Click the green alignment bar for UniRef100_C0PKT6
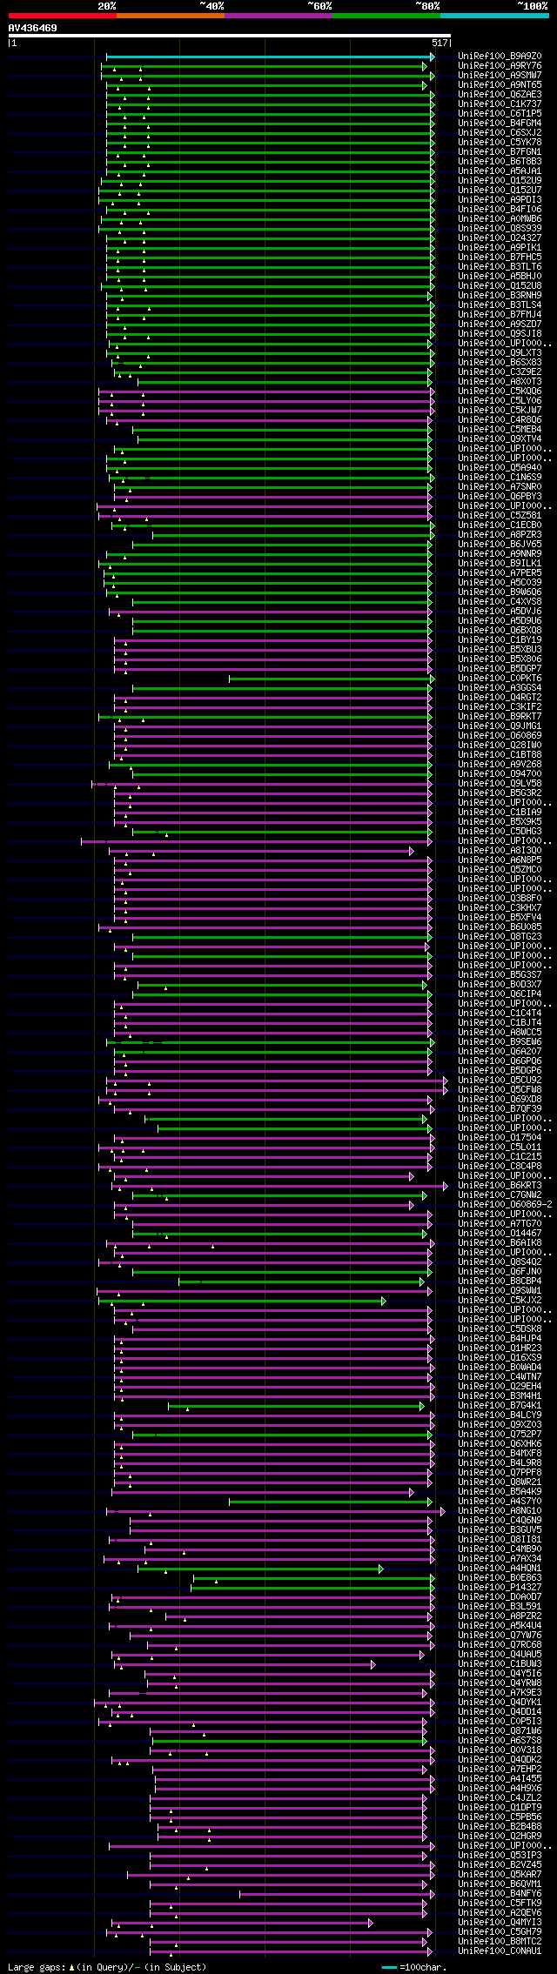Image resolution: width=557 pixels, height=1974 pixels. pos(331,679)
